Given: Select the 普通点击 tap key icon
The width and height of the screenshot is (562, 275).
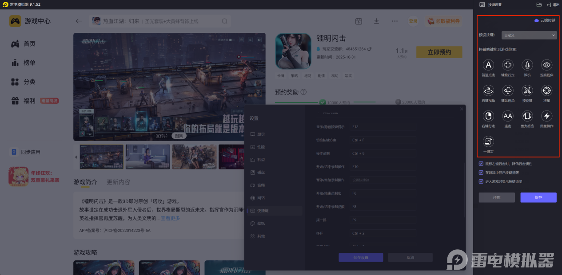Looking at the screenshot, I should pyautogui.click(x=488, y=65).
